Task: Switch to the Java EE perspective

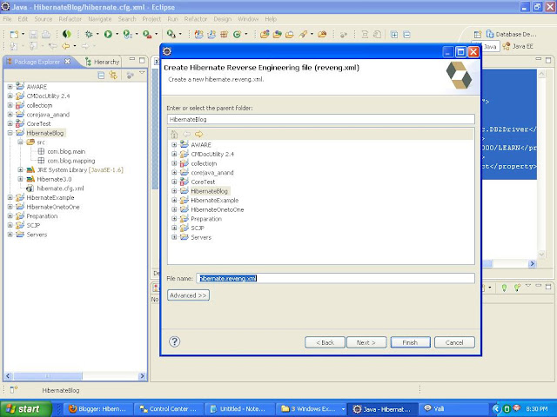Action: 519,46
